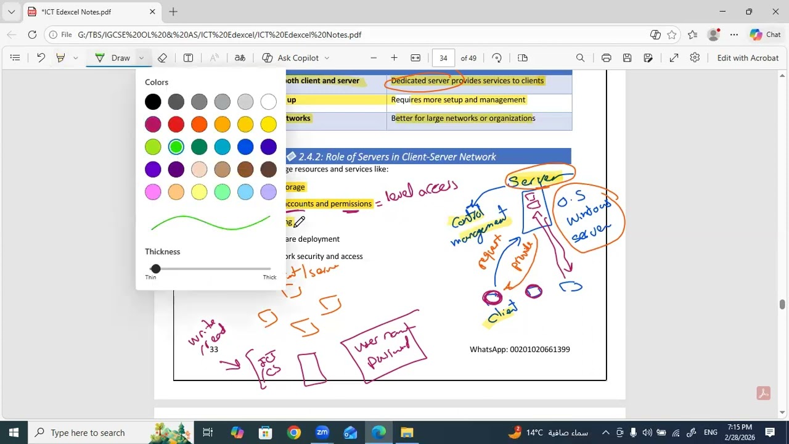Select the currently active green swatch
The width and height of the screenshot is (789, 444).
(176, 147)
